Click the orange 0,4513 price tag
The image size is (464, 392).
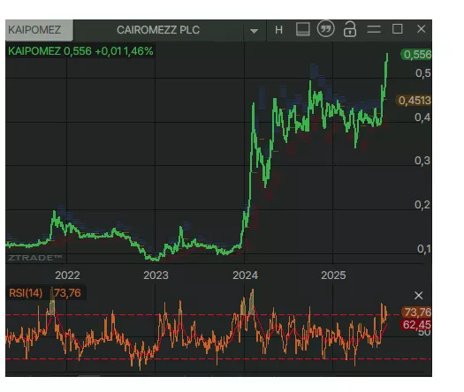pos(414,101)
